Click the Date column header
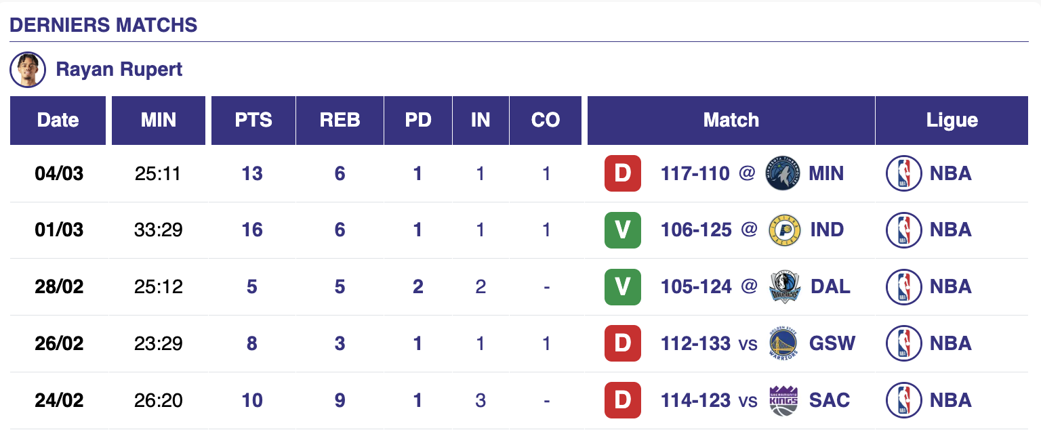1041x432 pixels. 58,121
